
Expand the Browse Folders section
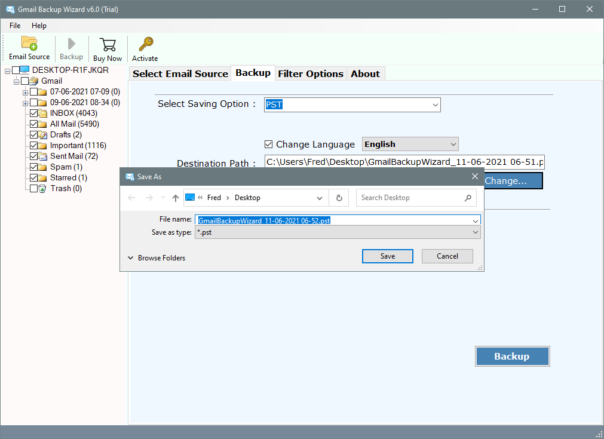coord(157,258)
